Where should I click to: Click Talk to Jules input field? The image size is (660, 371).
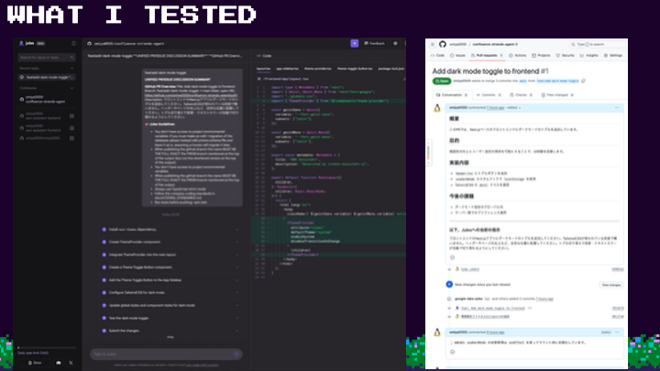(166, 355)
